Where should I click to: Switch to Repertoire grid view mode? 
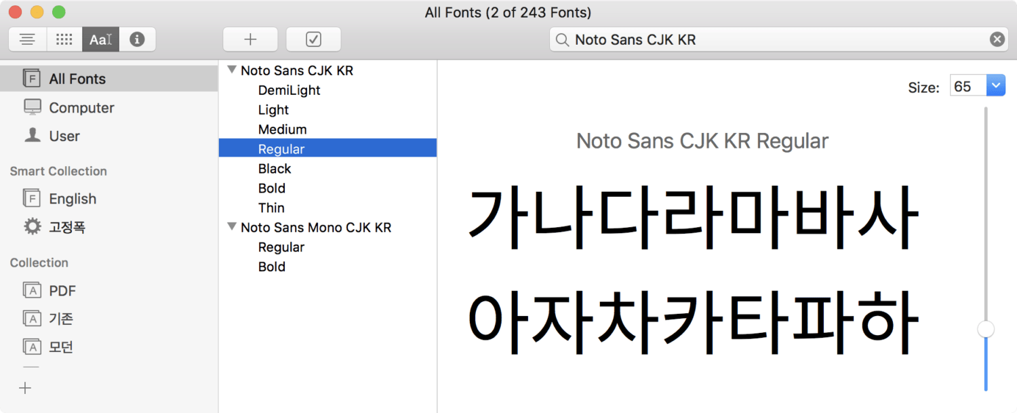click(64, 39)
